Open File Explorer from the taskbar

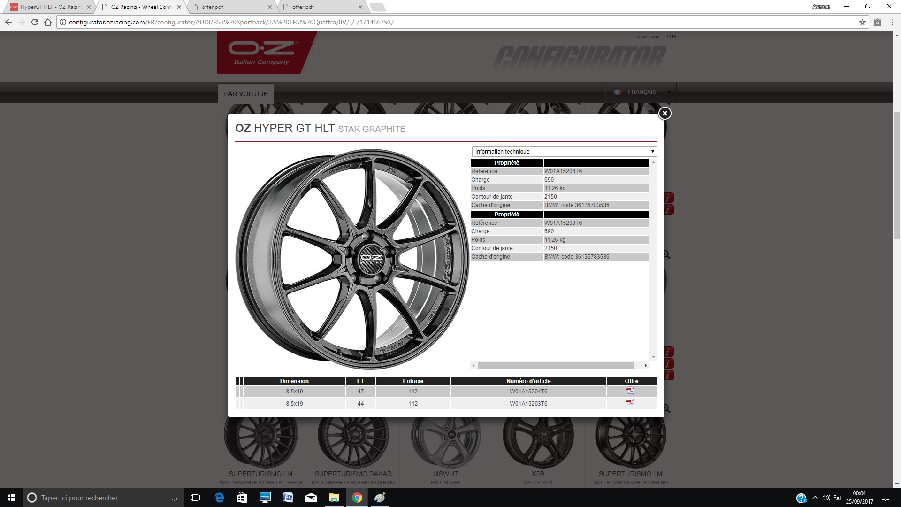[334, 498]
